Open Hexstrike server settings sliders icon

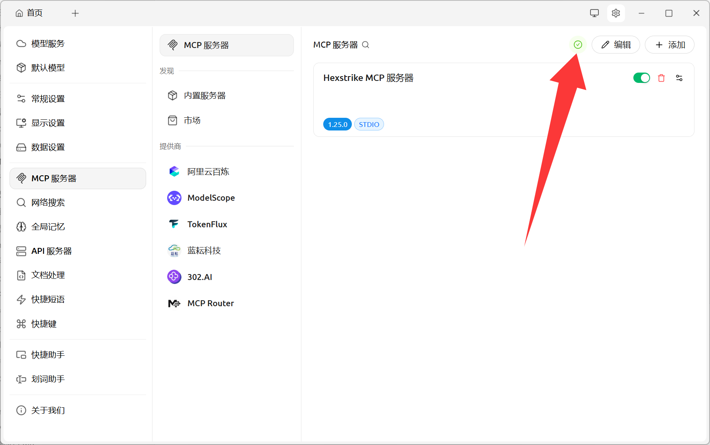tap(679, 78)
